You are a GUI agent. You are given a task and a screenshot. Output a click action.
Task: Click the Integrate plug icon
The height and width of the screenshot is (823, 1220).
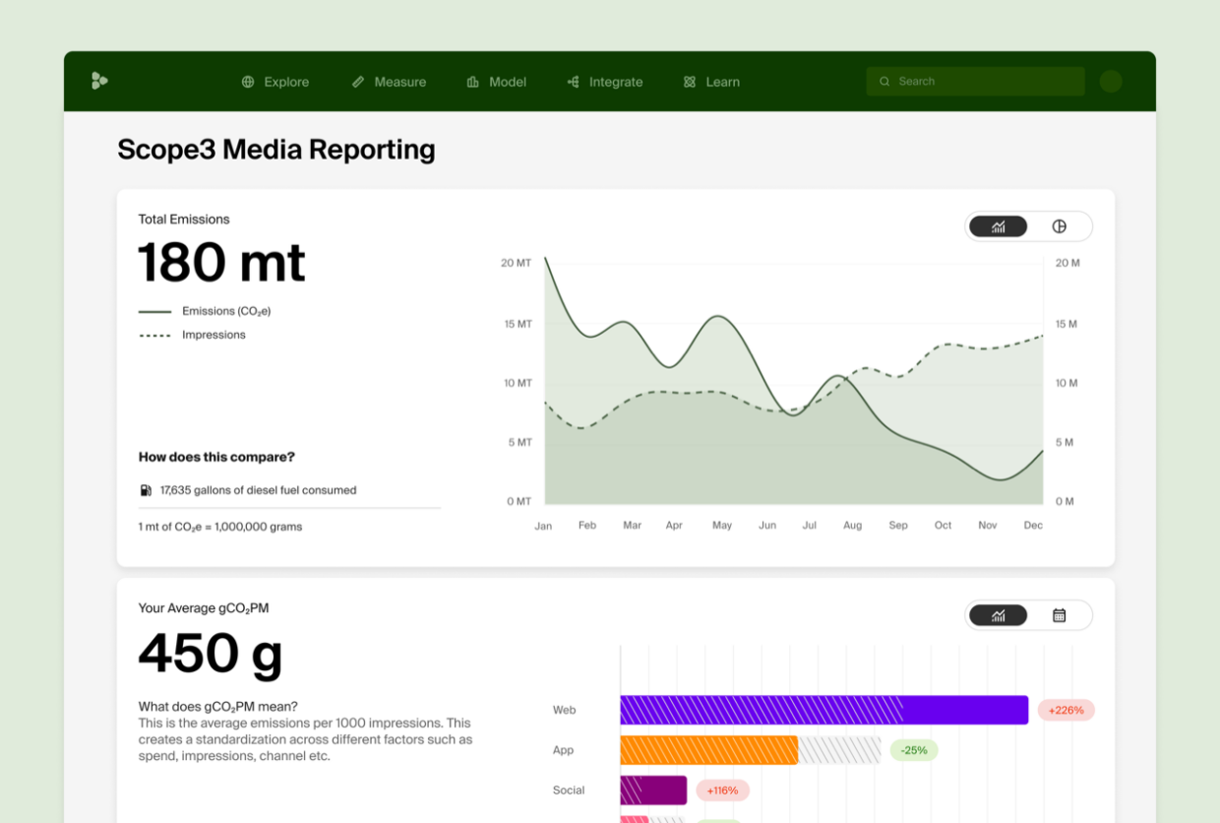point(572,82)
